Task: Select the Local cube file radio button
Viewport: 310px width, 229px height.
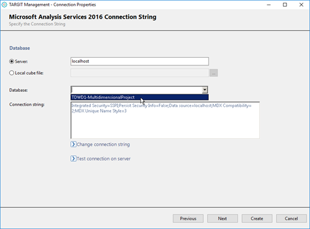Action: pos(12,73)
